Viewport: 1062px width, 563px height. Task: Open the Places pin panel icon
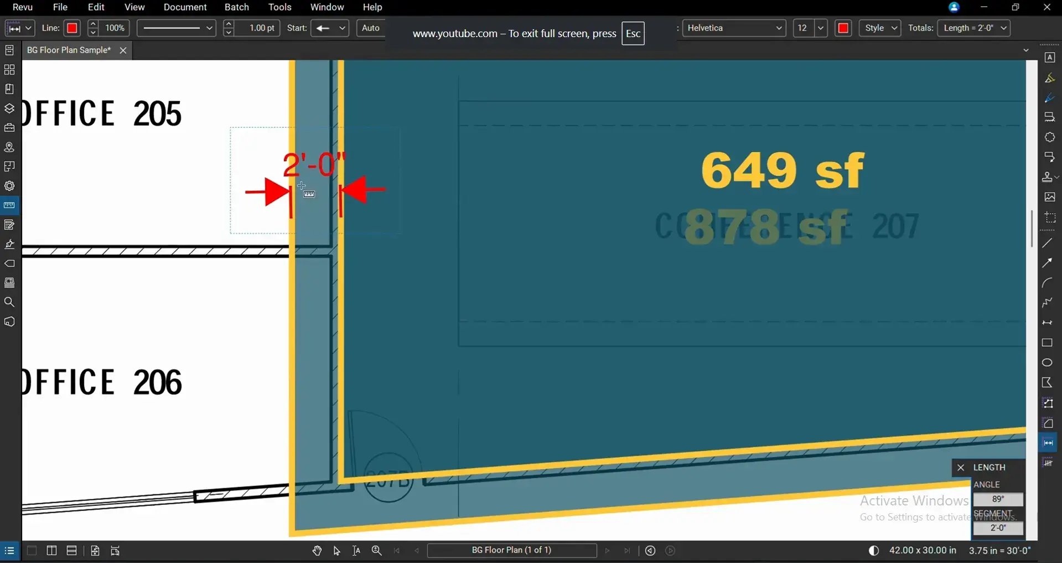(9, 147)
